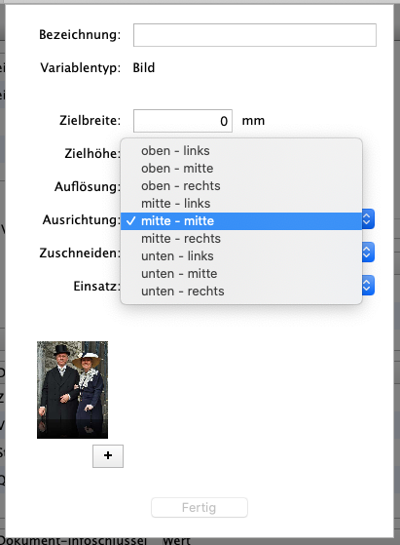Click the Fertig button
This screenshot has height=545, width=400.
(x=200, y=507)
